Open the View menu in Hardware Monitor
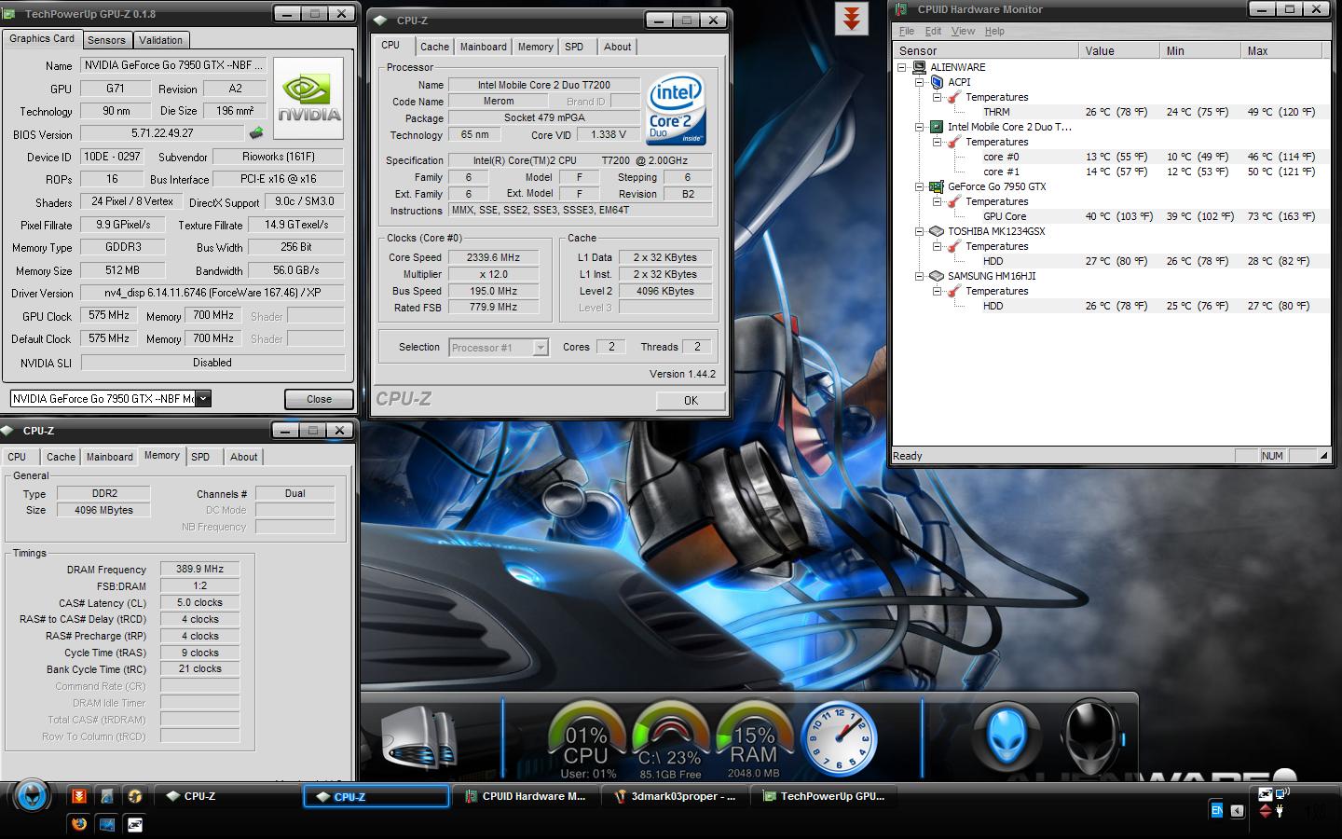This screenshot has height=839, width=1342. click(x=963, y=31)
